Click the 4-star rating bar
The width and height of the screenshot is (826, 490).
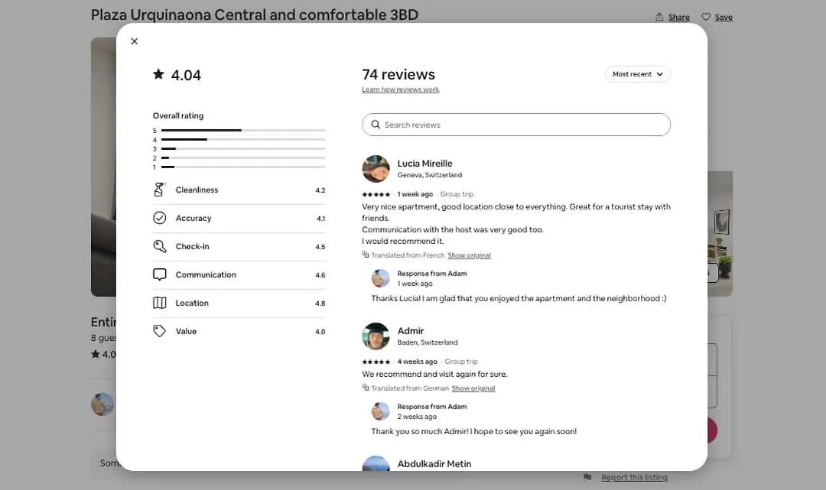pyautogui.click(x=243, y=139)
